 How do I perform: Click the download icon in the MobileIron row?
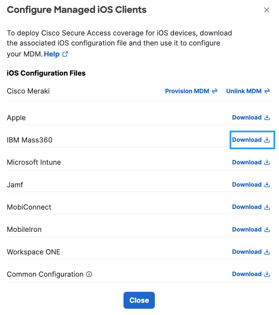[267, 229]
